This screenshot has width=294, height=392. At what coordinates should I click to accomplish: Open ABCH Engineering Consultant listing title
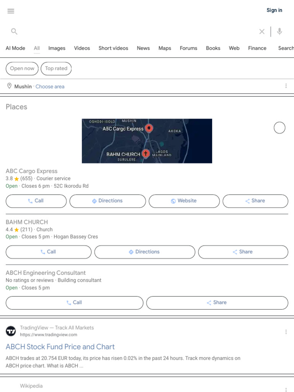pos(46,273)
